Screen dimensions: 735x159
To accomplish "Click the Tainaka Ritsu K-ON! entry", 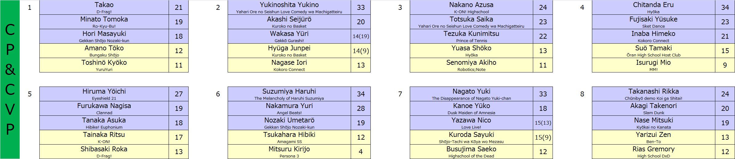I will pos(104,137).
